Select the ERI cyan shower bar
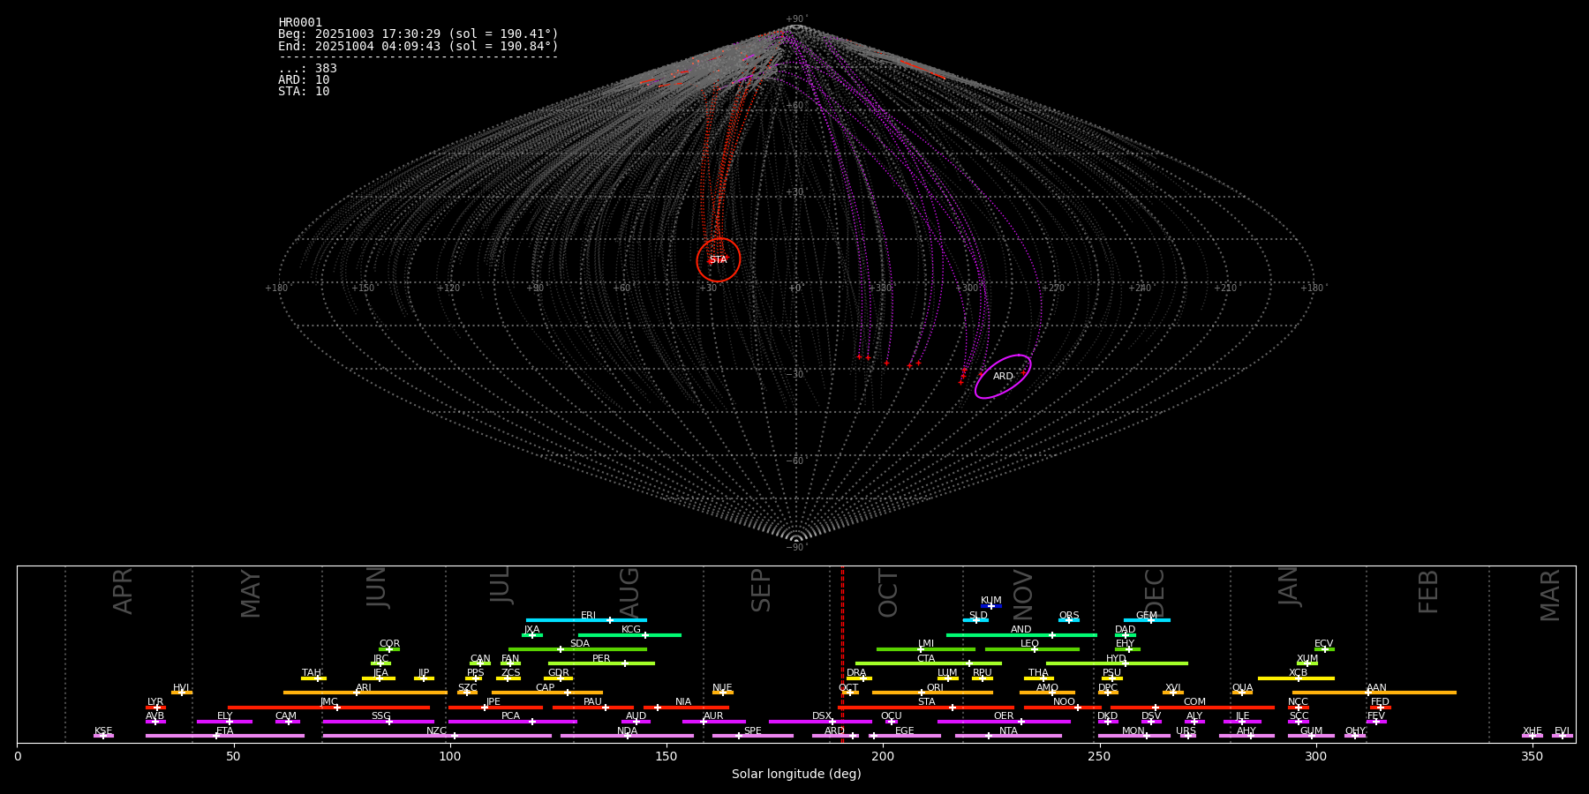The height and width of the screenshot is (794, 1589). coord(586,620)
